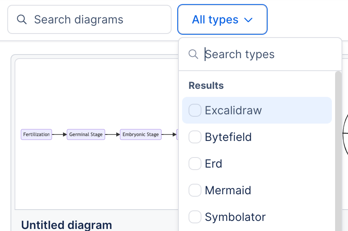Enable the Excalidraw checkbox
Viewport: 348px width, 231px height.
pos(195,110)
